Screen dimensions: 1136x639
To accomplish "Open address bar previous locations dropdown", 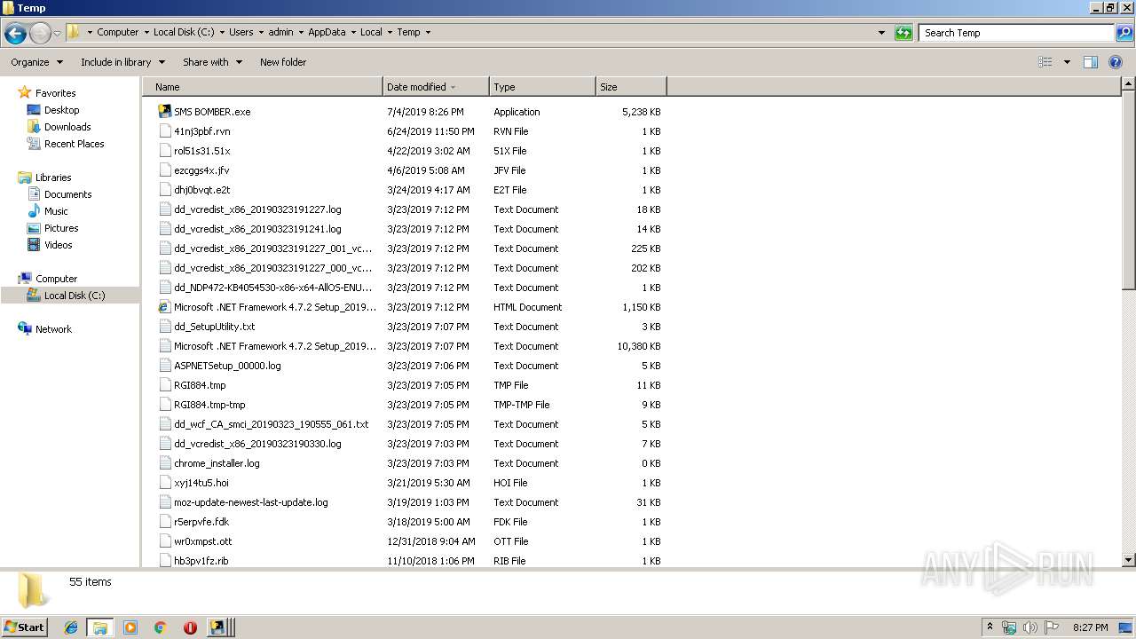I will click(x=881, y=33).
